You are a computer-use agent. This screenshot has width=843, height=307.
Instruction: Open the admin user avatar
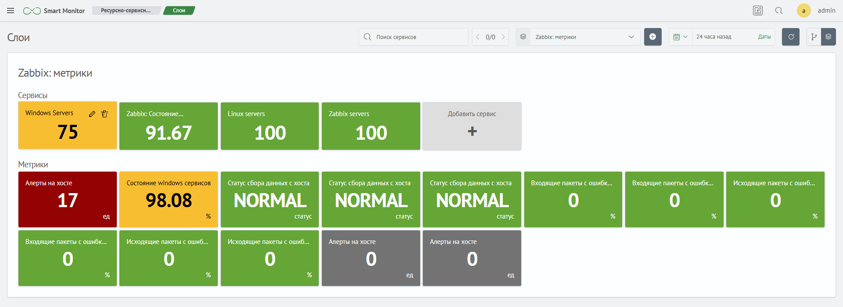(x=804, y=11)
